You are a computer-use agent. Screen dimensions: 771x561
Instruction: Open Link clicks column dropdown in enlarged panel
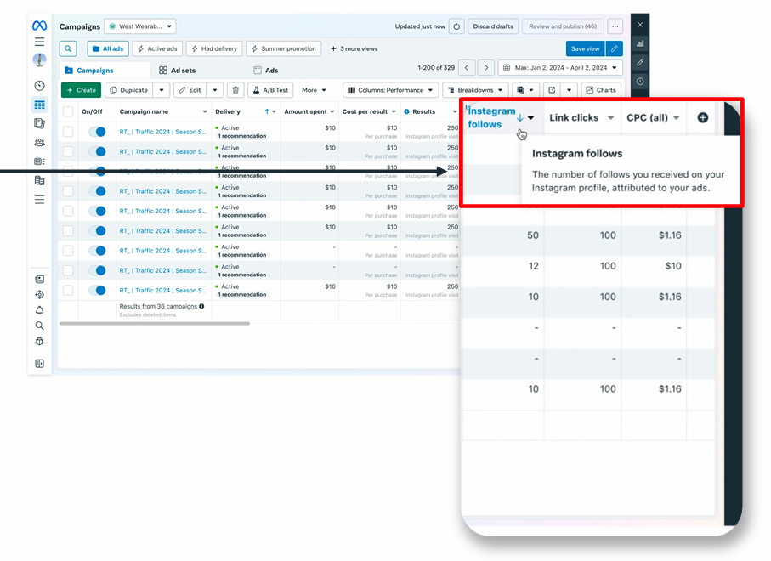tap(610, 117)
